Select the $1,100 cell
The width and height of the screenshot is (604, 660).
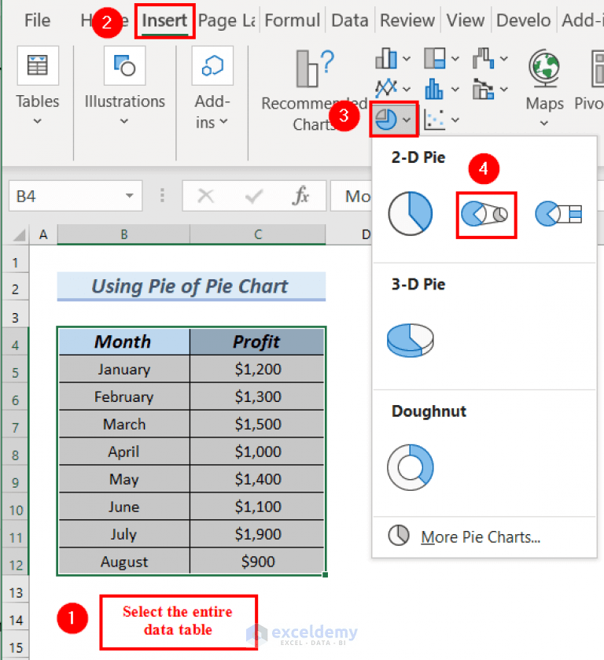(x=257, y=507)
